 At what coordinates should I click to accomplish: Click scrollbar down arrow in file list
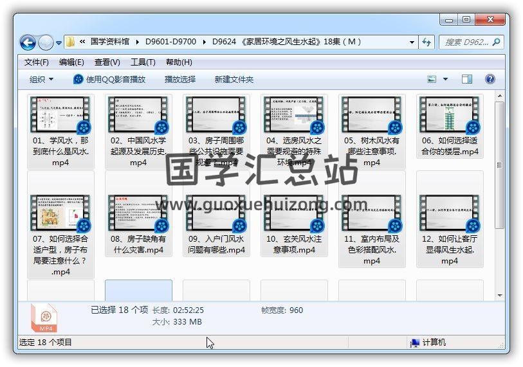point(499,295)
